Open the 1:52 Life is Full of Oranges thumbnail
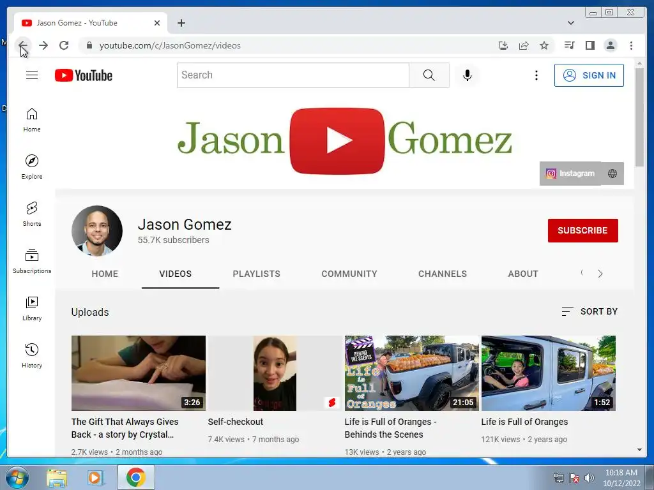Image resolution: width=654 pixels, height=490 pixels. (x=548, y=373)
